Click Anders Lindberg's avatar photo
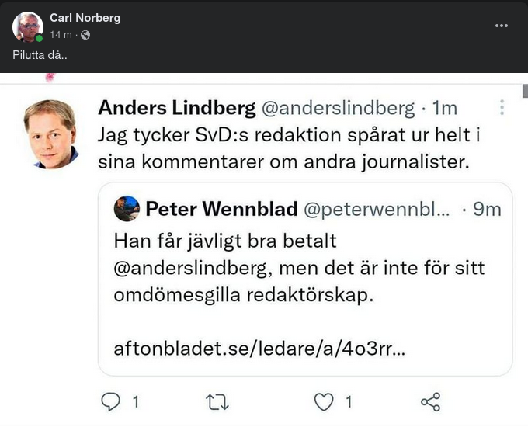528x427 pixels. (50, 134)
